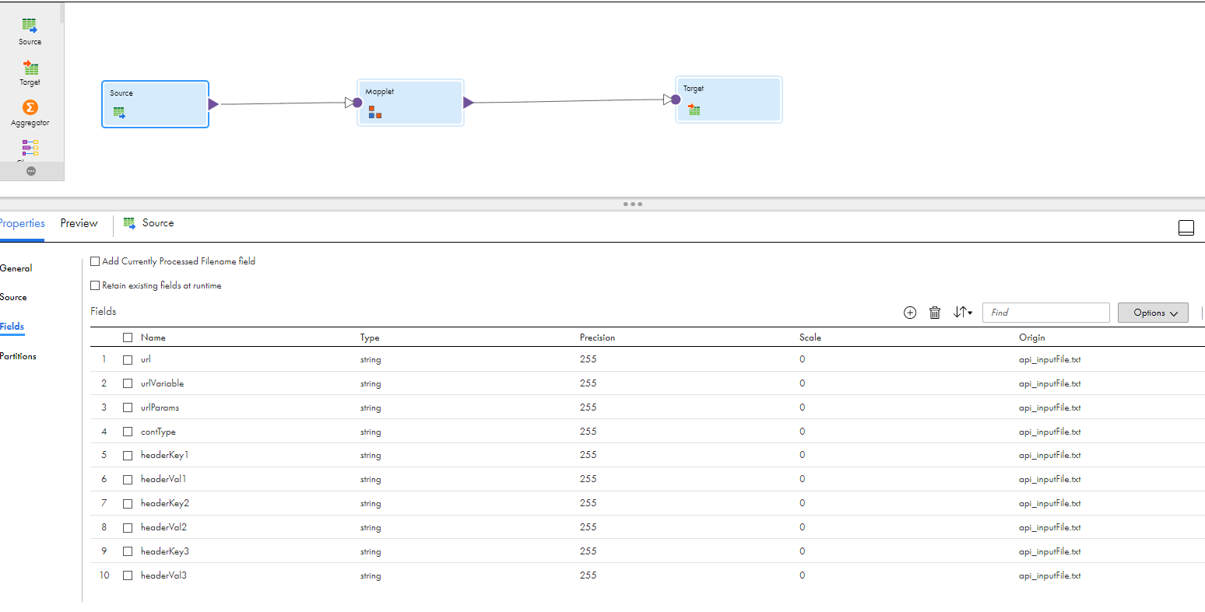The image size is (1205, 612).
Task: Check the url field checkbox
Action: (128, 359)
